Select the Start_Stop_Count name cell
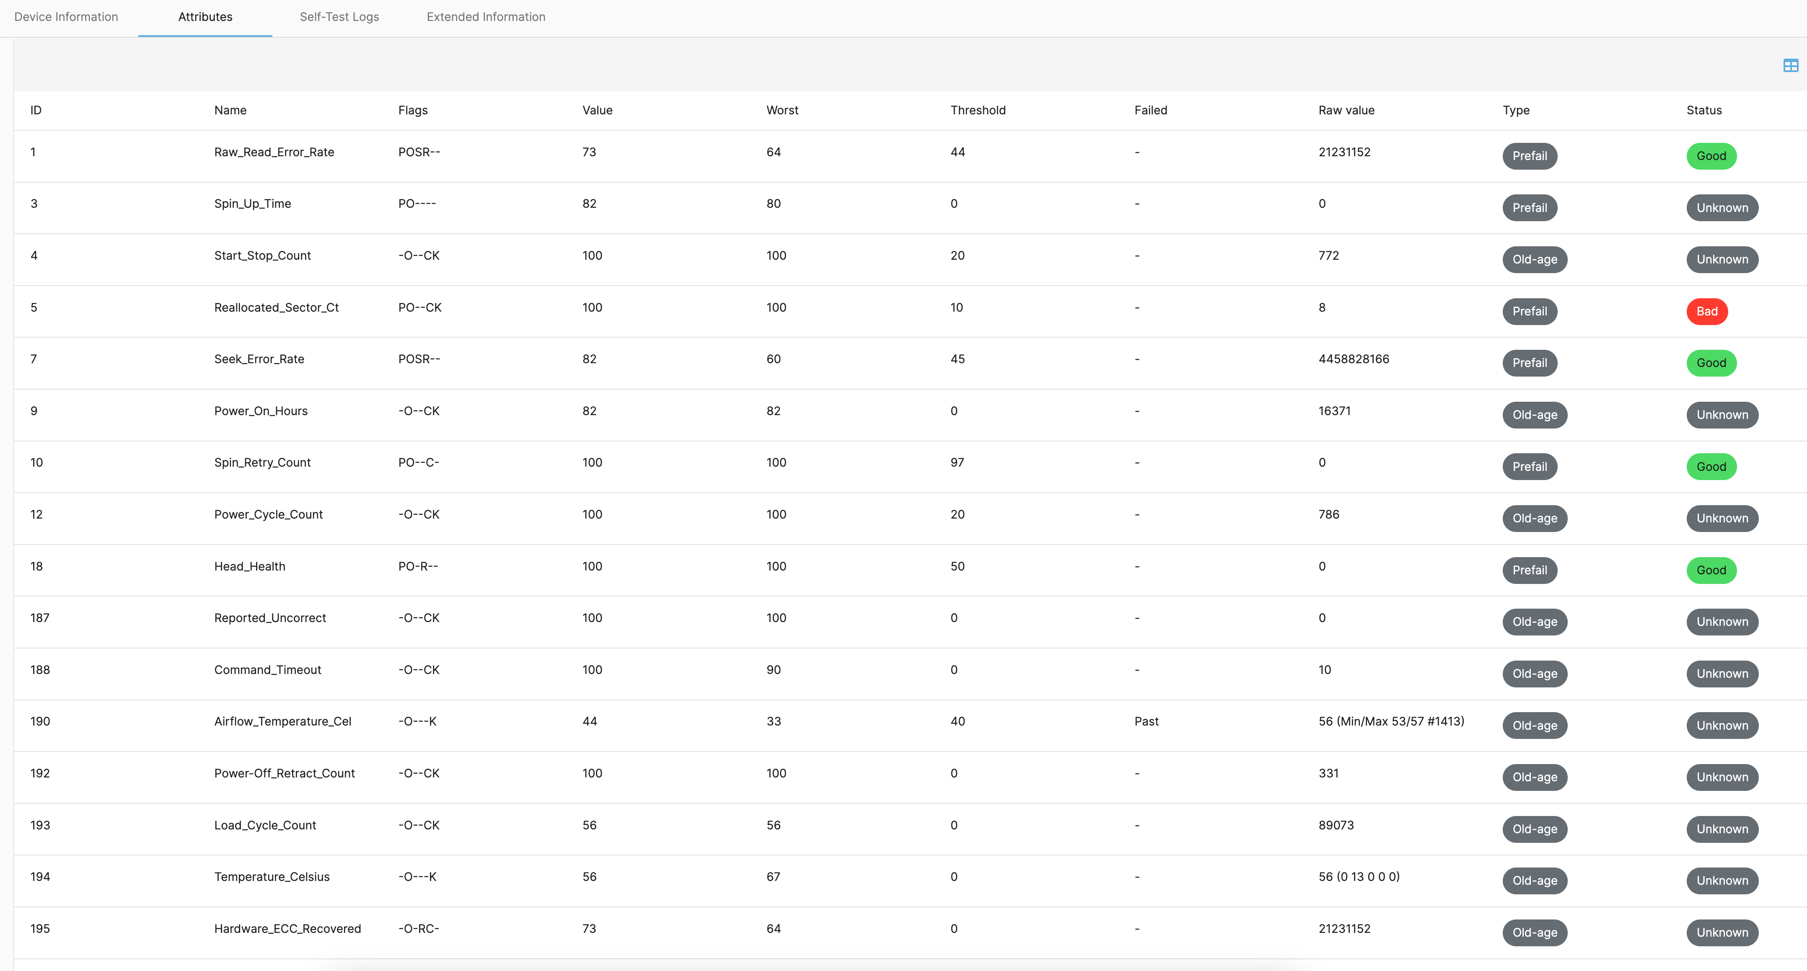 click(262, 255)
